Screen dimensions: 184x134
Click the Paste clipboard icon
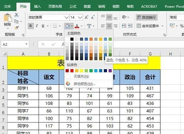(x=8, y=18)
